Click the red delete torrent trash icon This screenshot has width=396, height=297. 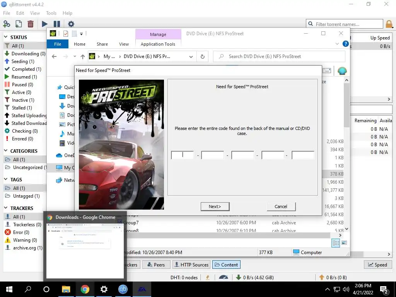click(x=31, y=24)
